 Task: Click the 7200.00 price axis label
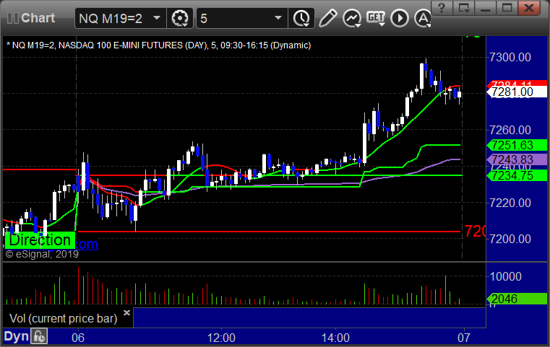click(510, 240)
